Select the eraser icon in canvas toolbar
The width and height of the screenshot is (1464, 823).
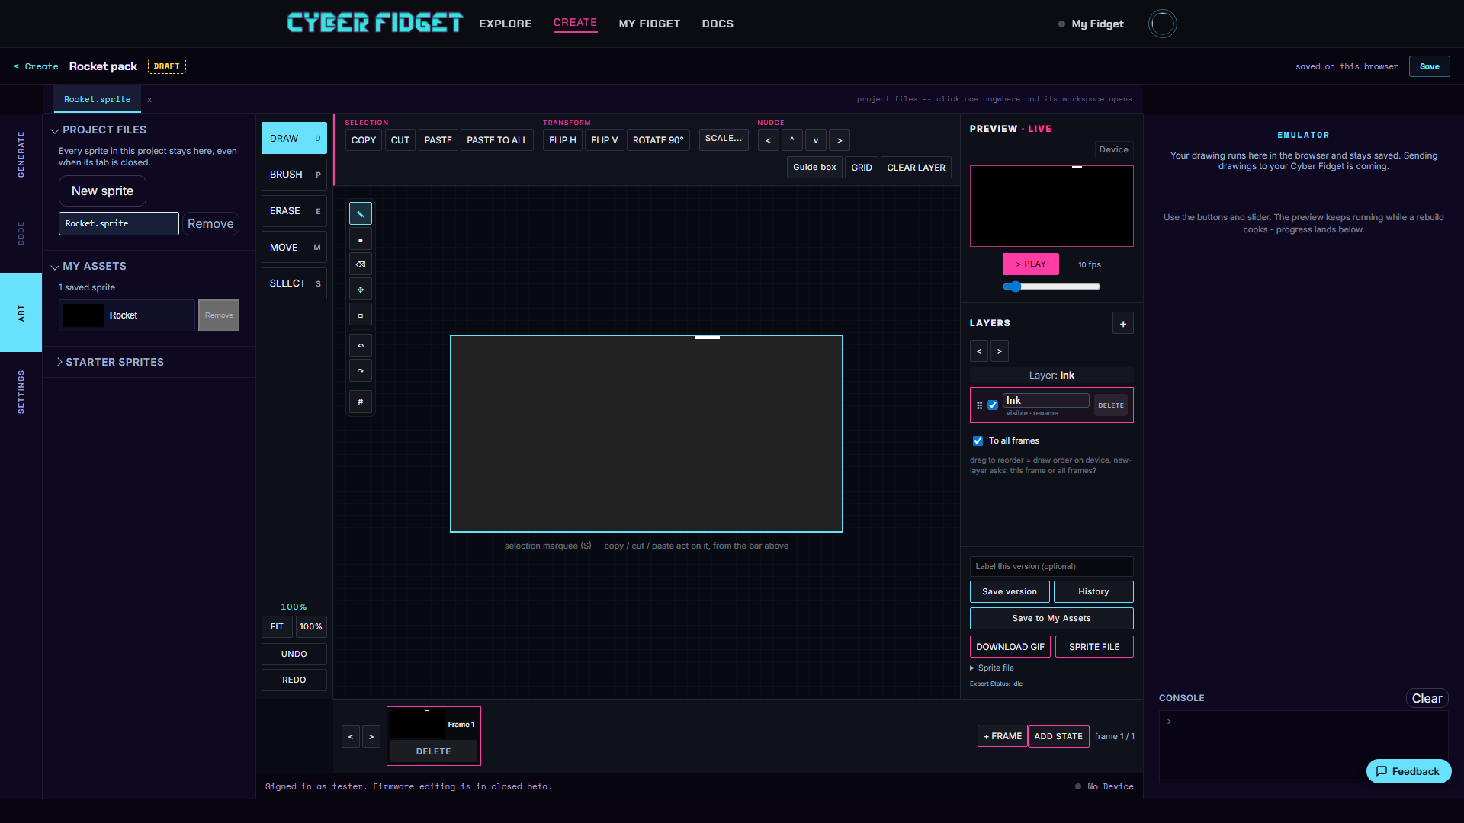361,264
